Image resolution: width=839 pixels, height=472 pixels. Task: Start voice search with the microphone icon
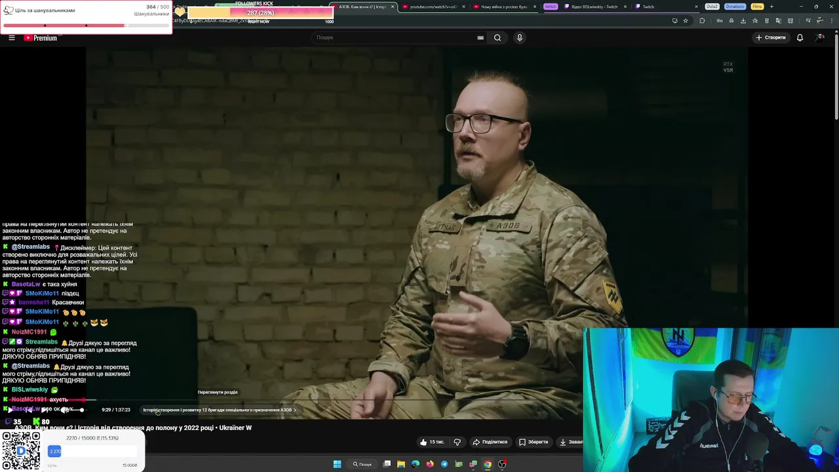tap(520, 37)
